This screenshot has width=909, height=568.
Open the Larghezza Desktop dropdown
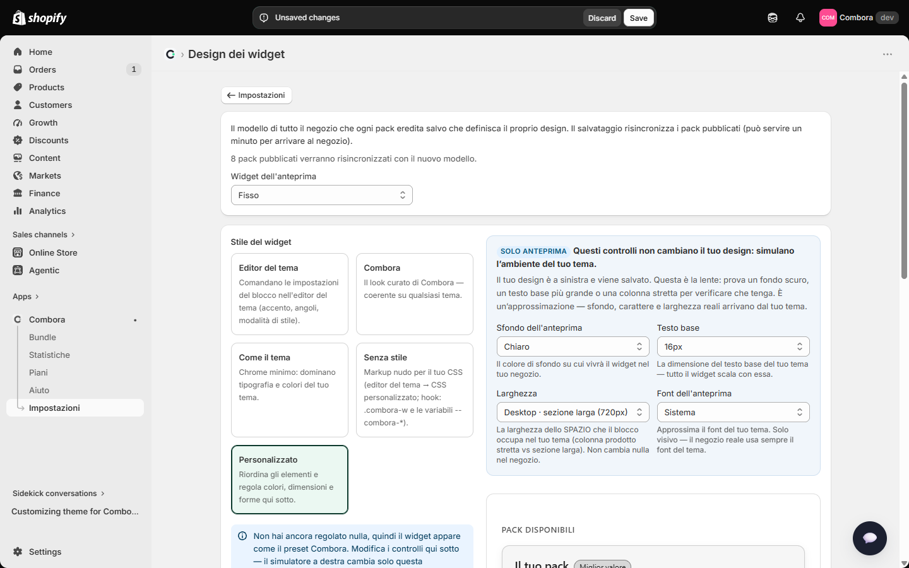point(573,412)
